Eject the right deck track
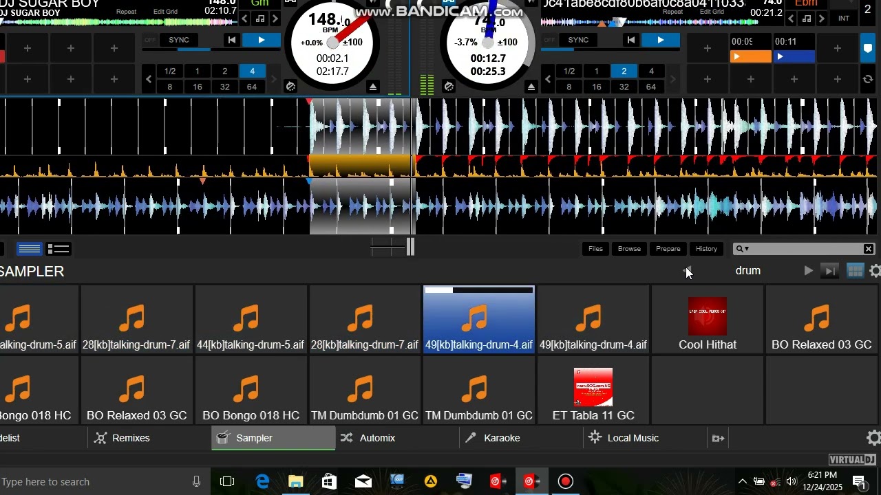This screenshot has height=495, width=881. tap(531, 87)
